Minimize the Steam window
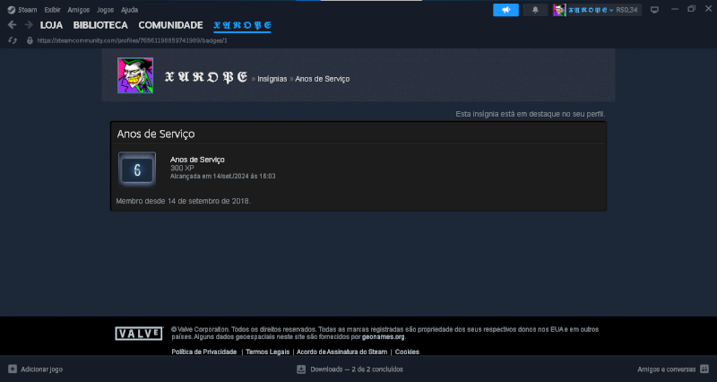The width and height of the screenshot is (717, 382). [675, 9]
